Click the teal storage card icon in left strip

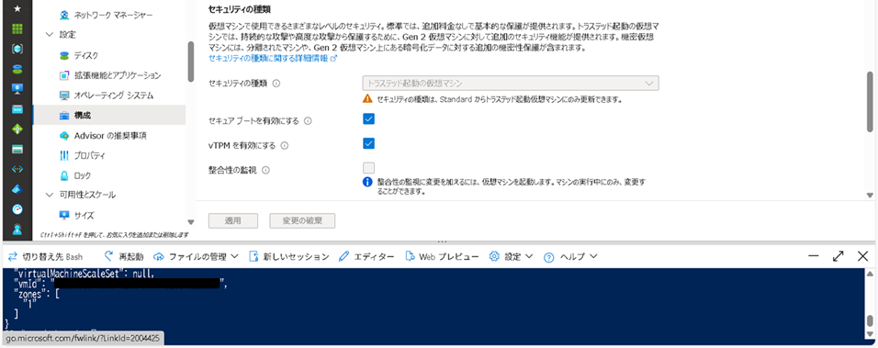pos(17,150)
